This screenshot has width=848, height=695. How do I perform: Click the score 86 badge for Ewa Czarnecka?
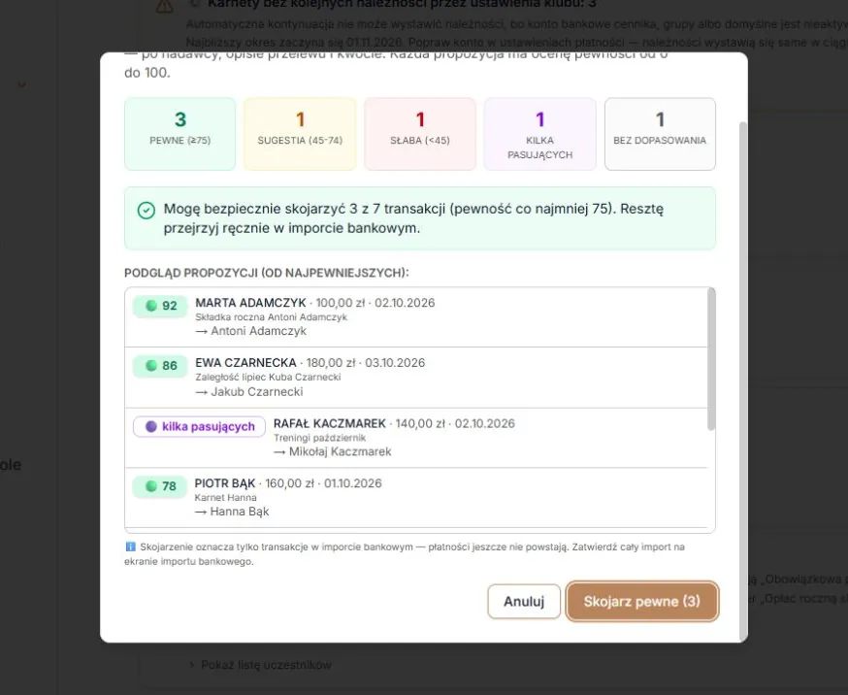pyautogui.click(x=160, y=366)
